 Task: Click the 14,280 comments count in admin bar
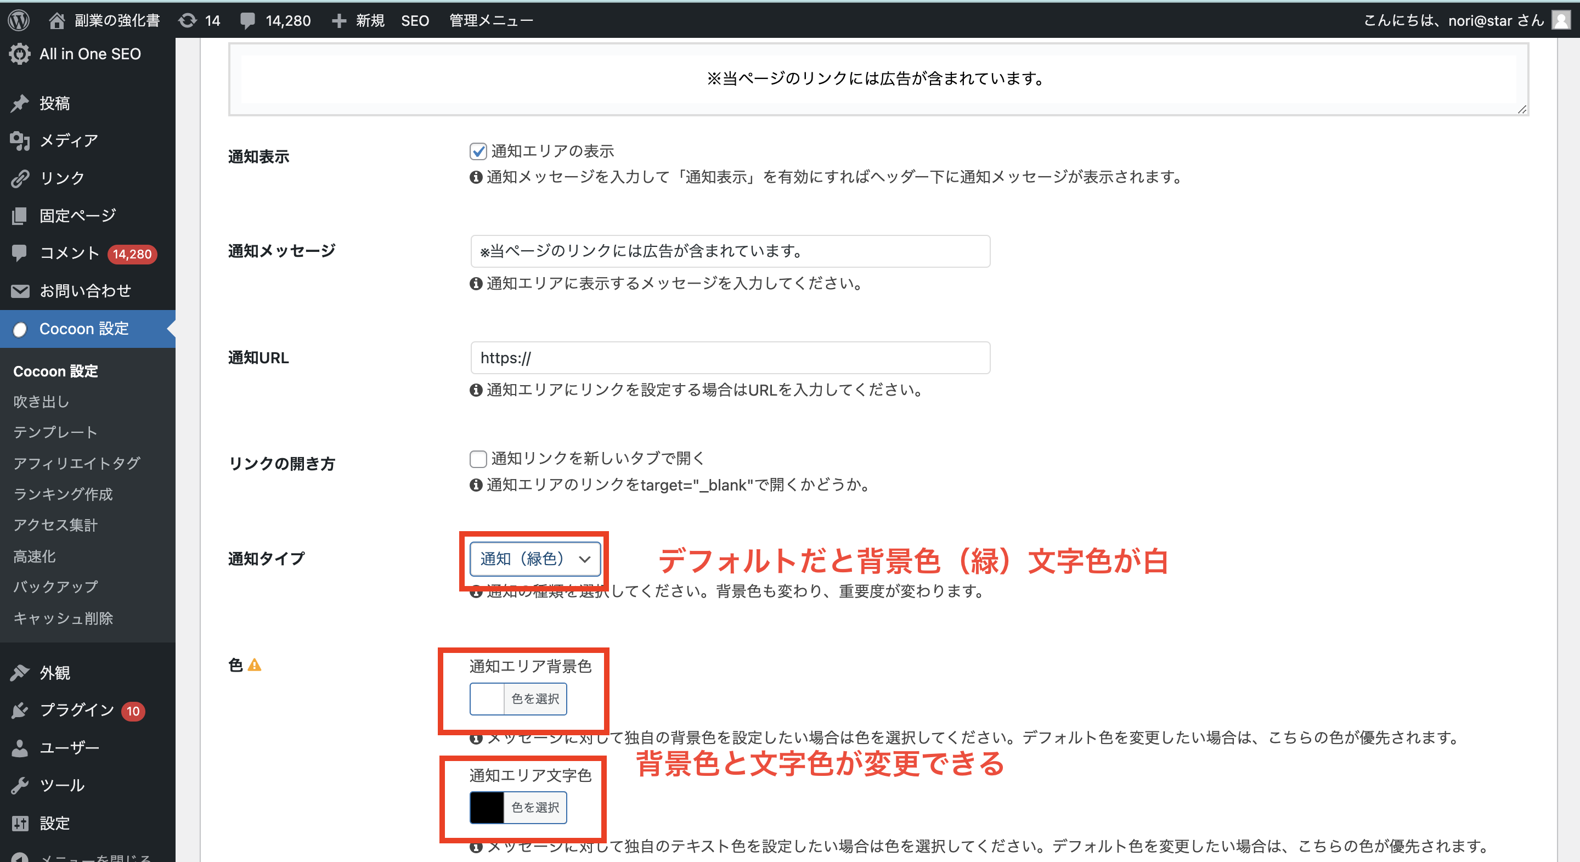tap(287, 20)
